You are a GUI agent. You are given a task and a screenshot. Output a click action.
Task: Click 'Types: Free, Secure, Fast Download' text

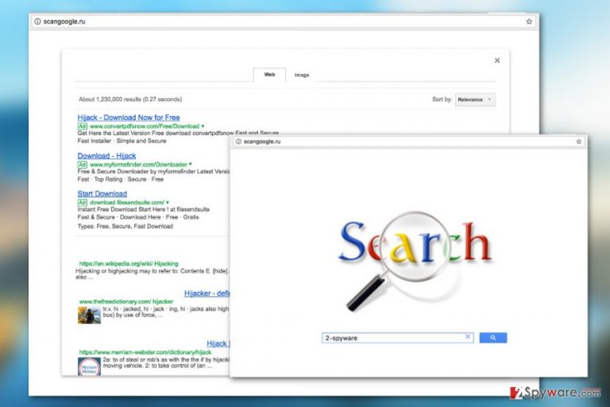(125, 227)
